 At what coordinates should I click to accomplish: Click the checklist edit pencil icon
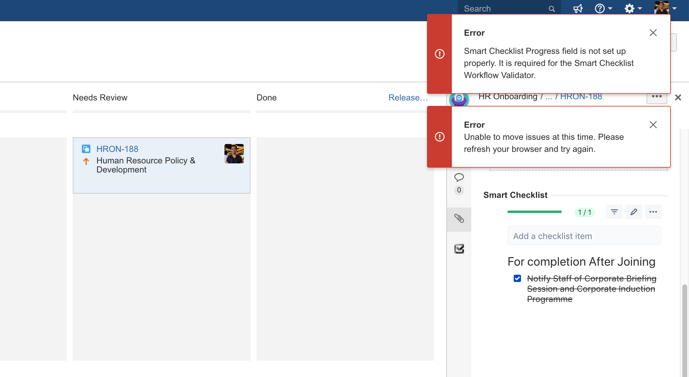(634, 212)
